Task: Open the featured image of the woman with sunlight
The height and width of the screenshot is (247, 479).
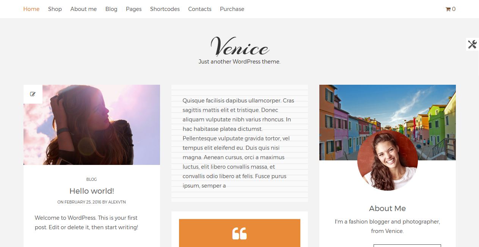Action: [x=92, y=125]
